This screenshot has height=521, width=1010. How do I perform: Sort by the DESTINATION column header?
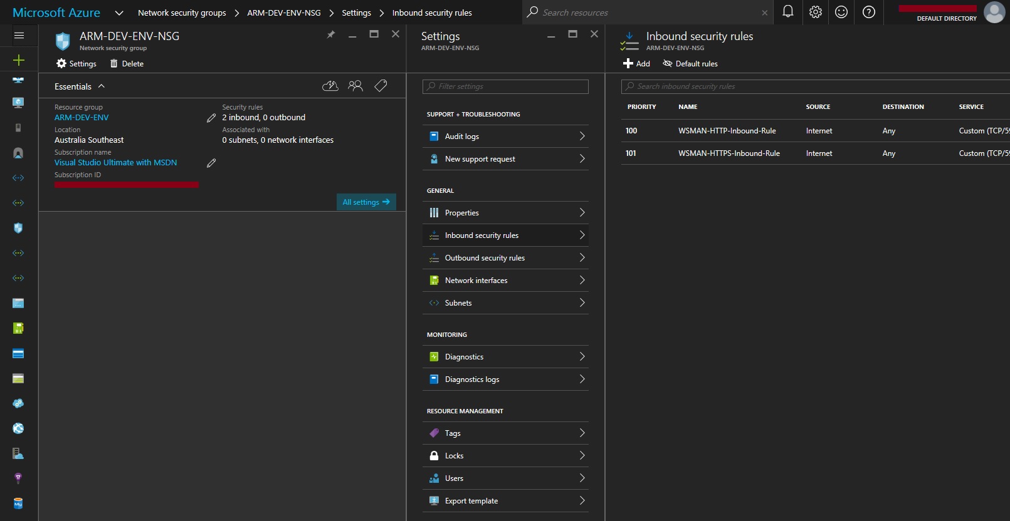[903, 107]
